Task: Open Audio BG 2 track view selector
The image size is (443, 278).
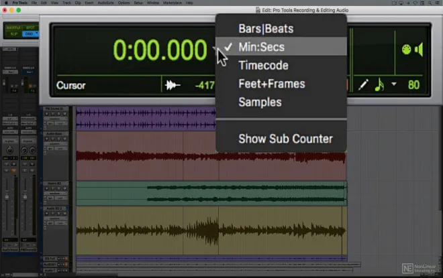Action: coord(55,218)
